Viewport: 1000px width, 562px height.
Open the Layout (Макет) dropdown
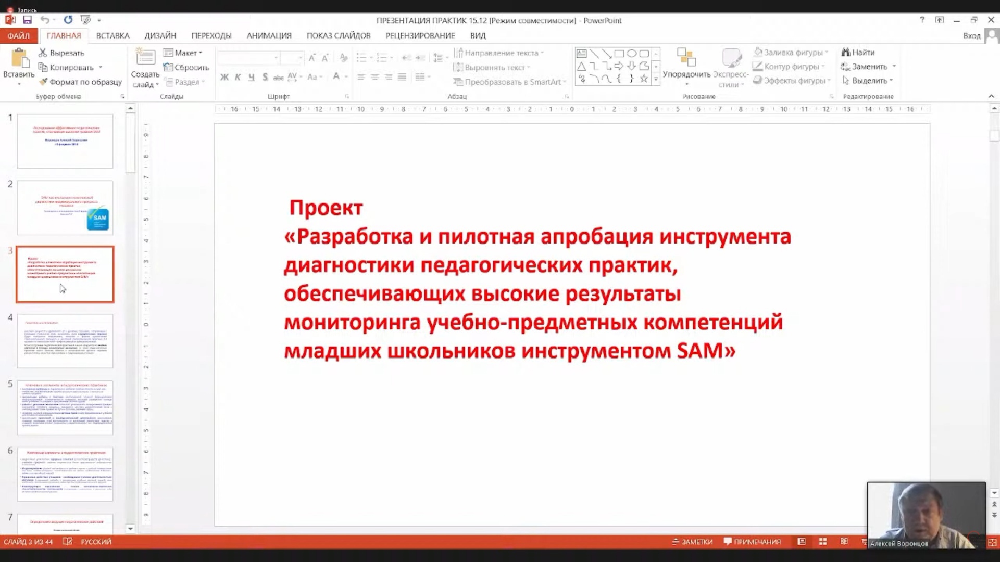pyautogui.click(x=183, y=53)
